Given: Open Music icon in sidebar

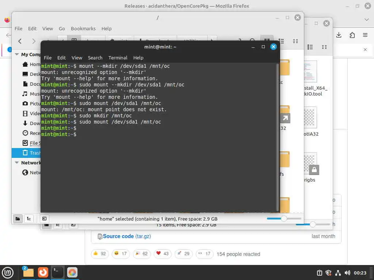Looking at the screenshot, I should (x=25, y=94).
